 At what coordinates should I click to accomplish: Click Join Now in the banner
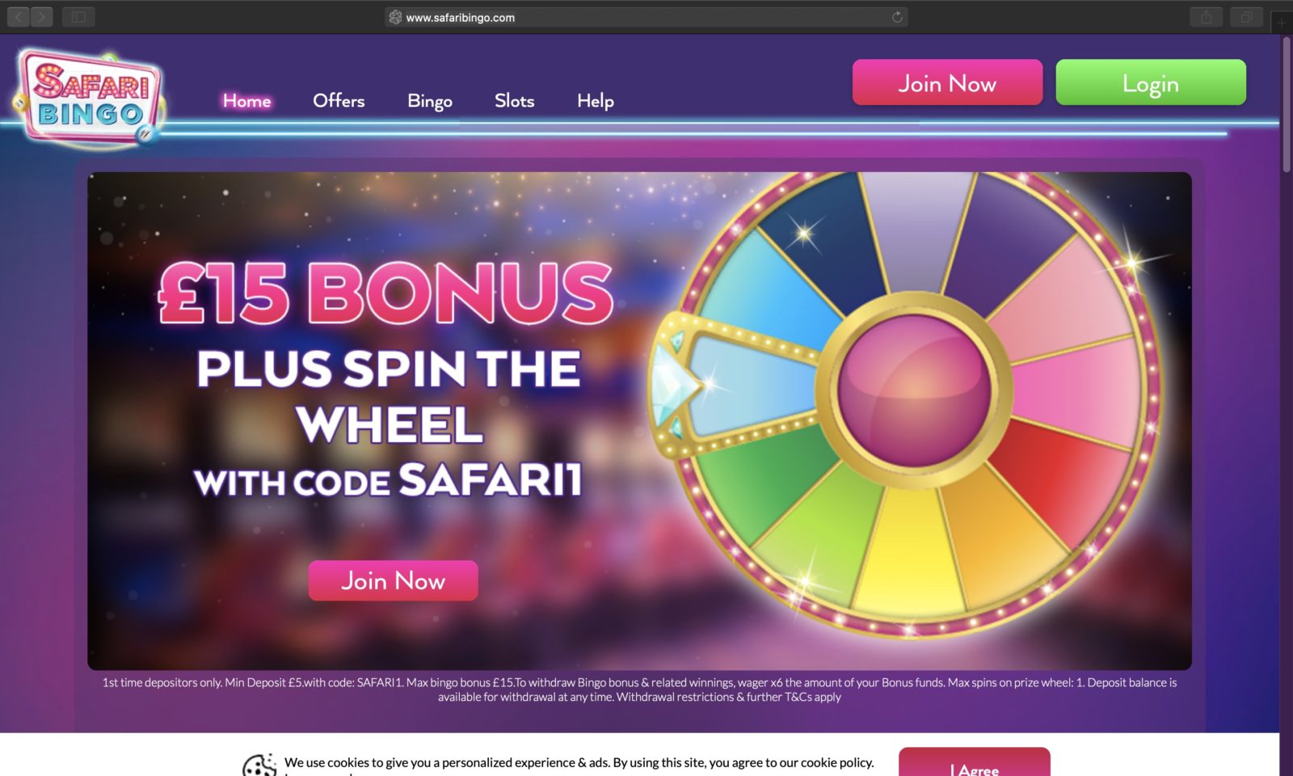coord(394,580)
